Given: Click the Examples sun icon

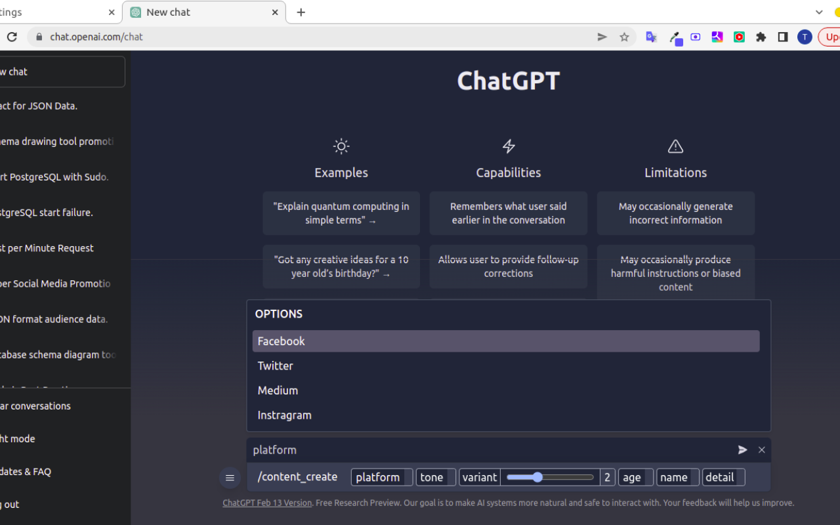Looking at the screenshot, I should point(341,146).
